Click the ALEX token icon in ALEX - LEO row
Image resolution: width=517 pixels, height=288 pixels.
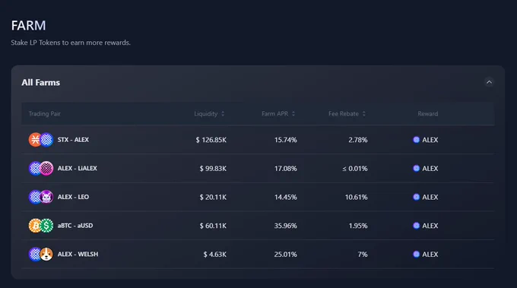35,197
